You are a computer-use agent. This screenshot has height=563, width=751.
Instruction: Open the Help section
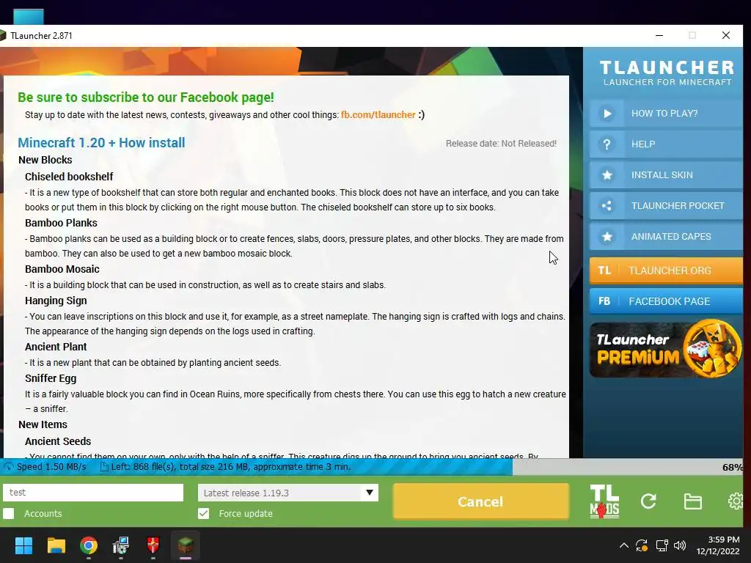(666, 144)
